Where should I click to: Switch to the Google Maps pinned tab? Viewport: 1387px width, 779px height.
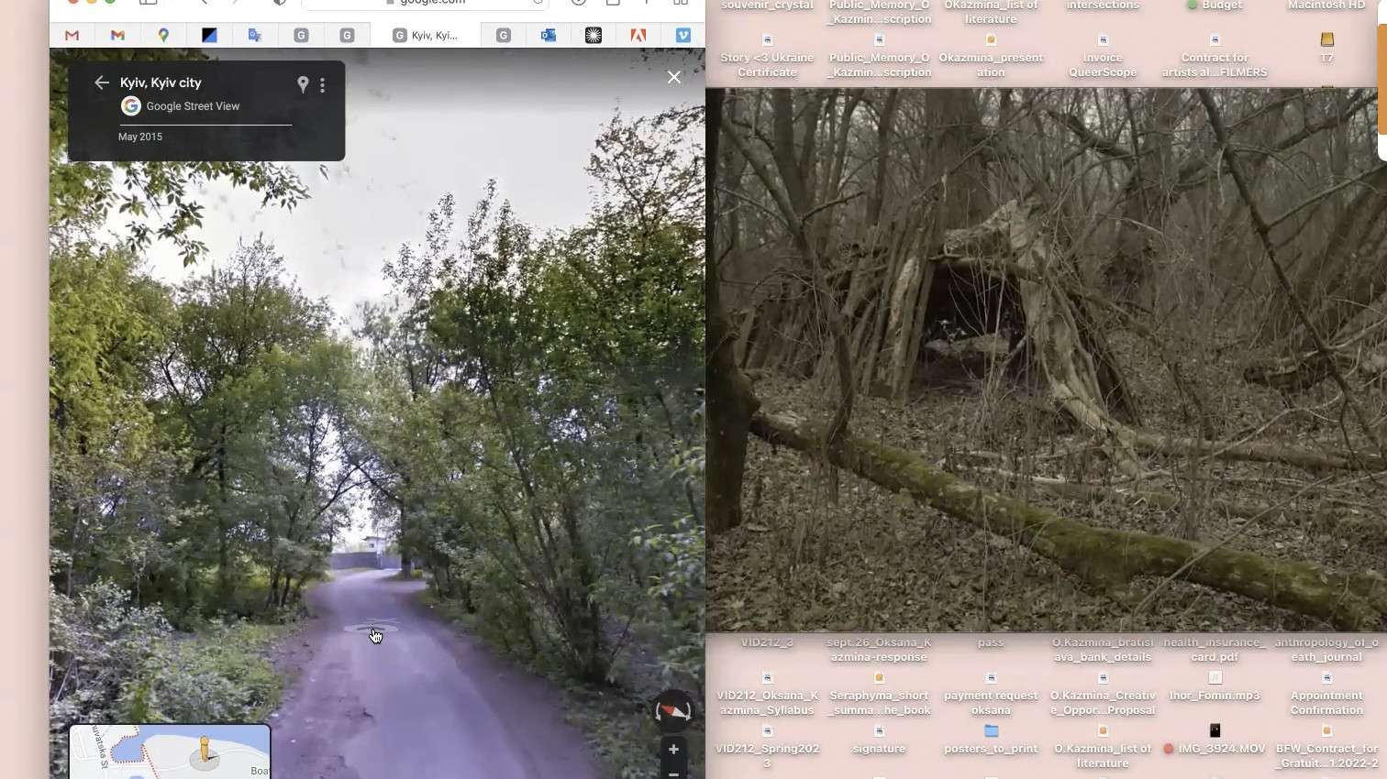tap(163, 35)
